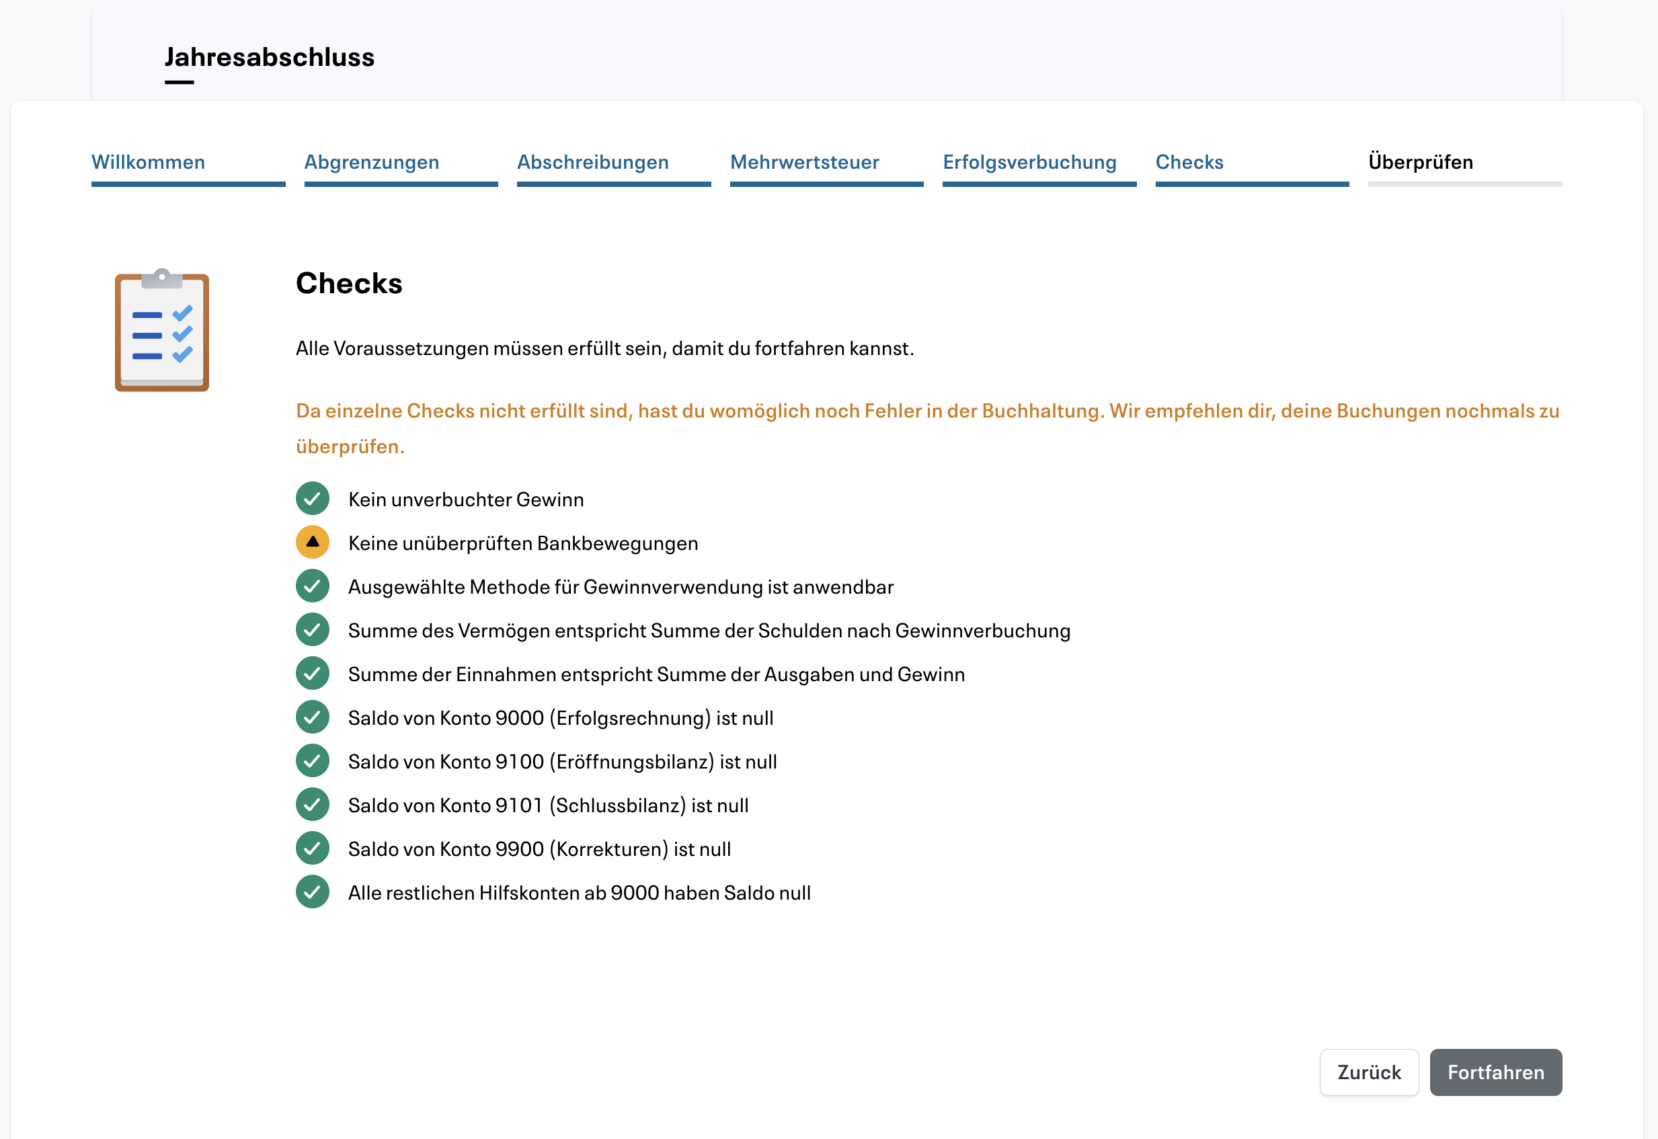Click the check icon beside 'Ausgewählte Methode für Gewinnverwendung'
1658x1139 pixels.
pyautogui.click(x=312, y=586)
